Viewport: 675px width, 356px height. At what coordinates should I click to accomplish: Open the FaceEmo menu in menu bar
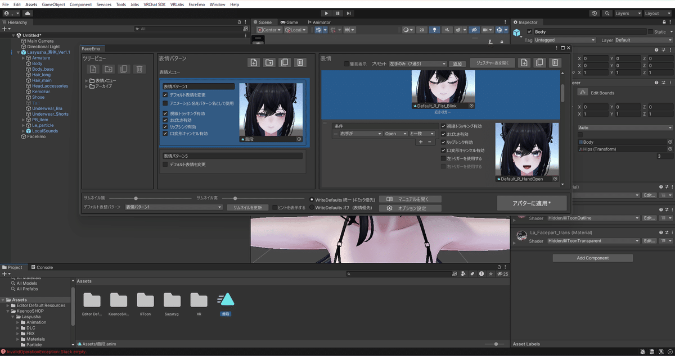(x=197, y=4)
